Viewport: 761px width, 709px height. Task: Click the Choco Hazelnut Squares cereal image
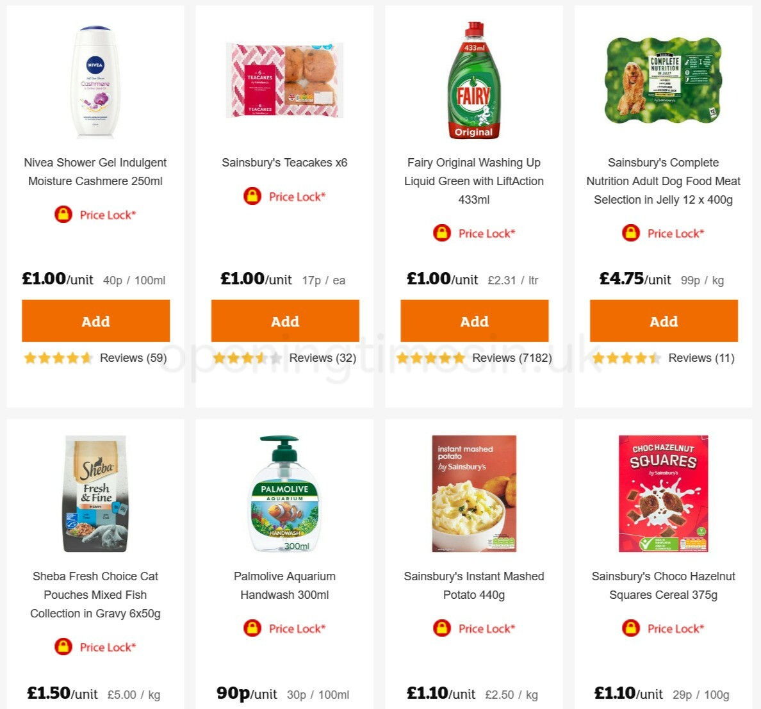coord(664,492)
